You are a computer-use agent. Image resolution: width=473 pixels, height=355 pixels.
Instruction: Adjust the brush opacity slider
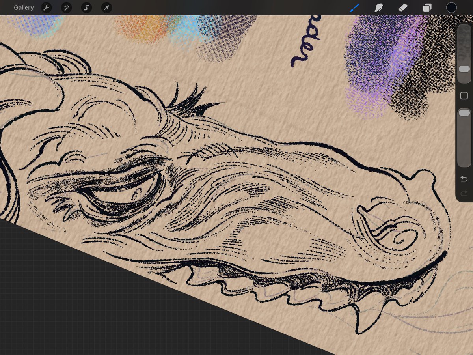point(464,138)
